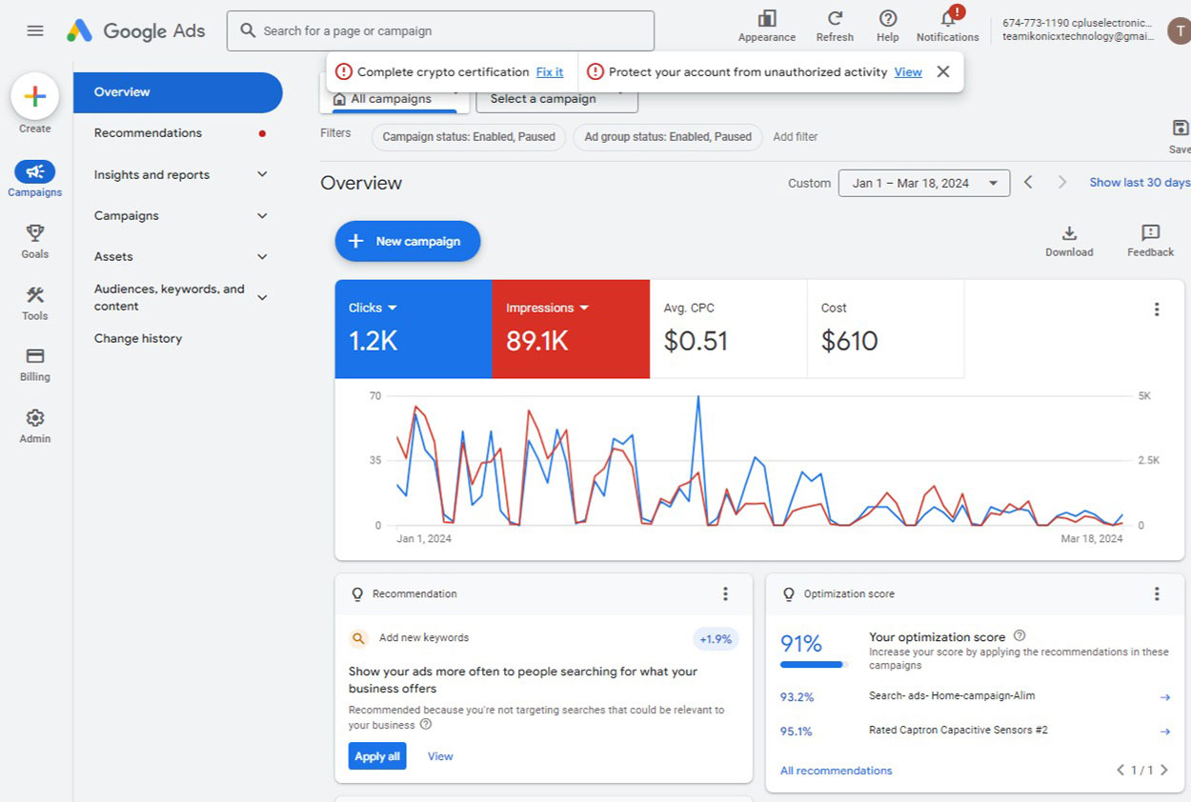Click the New campaign button
The image size is (1191, 802).
[x=408, y=241]
